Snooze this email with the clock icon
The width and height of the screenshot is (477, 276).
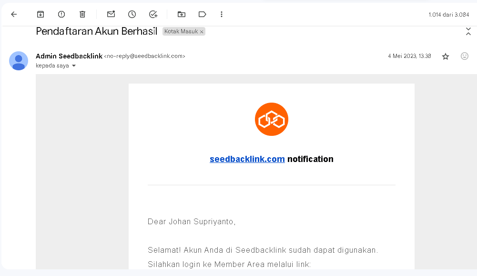132,14
